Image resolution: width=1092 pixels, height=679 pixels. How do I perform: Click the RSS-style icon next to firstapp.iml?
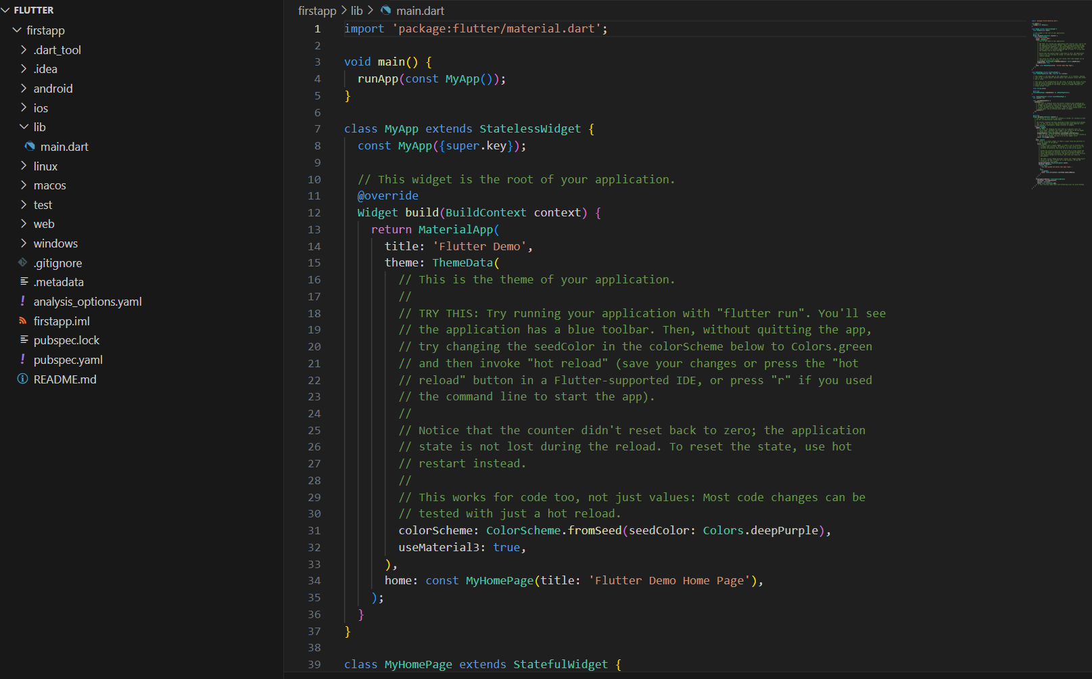(23, 321)
